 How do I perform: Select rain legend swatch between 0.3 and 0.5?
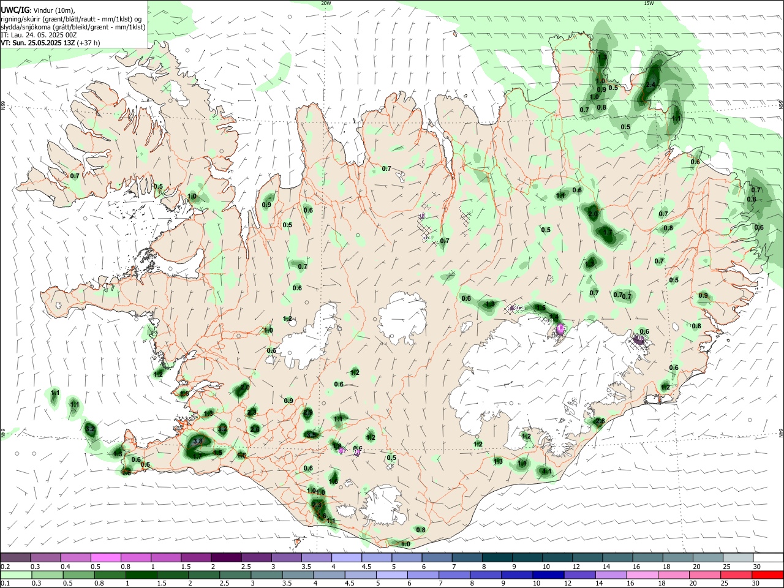coord(47,575)
